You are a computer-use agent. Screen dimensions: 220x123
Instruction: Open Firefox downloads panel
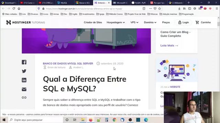(179, 9)
